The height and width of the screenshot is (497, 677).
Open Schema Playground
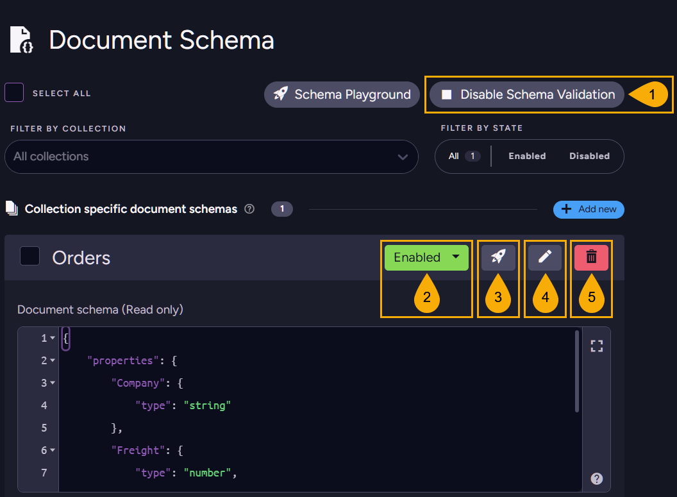(x=342, y=94)
